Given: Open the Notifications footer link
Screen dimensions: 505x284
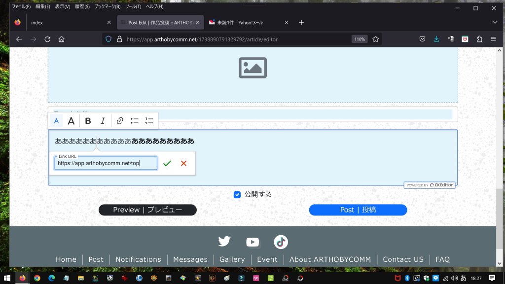Looking at the screenshot, I should coord(138,259).
